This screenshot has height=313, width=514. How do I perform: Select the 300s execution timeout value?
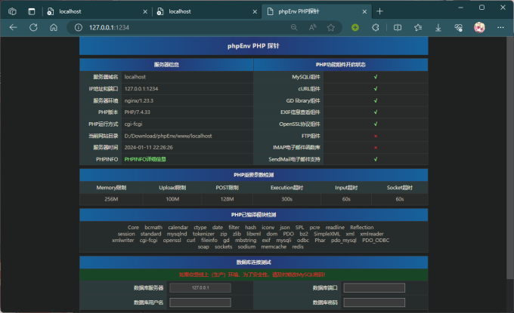coord(286,199)
